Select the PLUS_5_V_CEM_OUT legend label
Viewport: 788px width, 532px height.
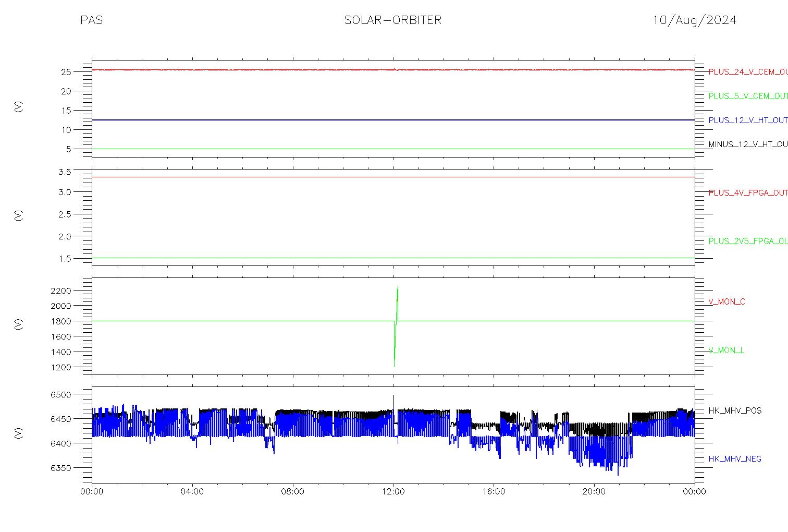click(x=748, y=96)
